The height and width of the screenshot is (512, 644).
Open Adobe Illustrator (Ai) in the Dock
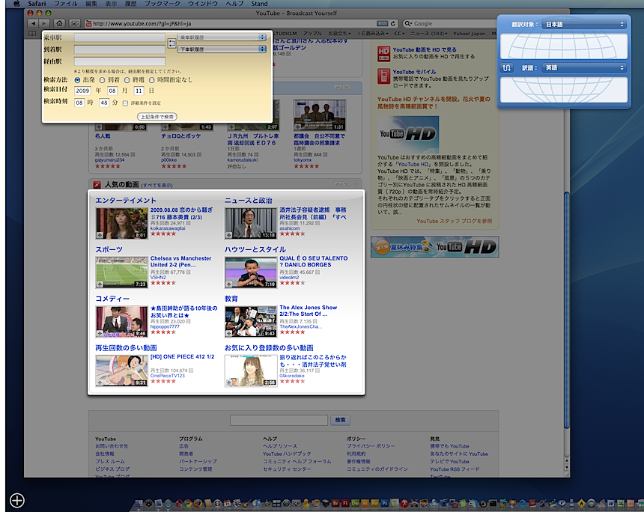(x=365, y=503)
